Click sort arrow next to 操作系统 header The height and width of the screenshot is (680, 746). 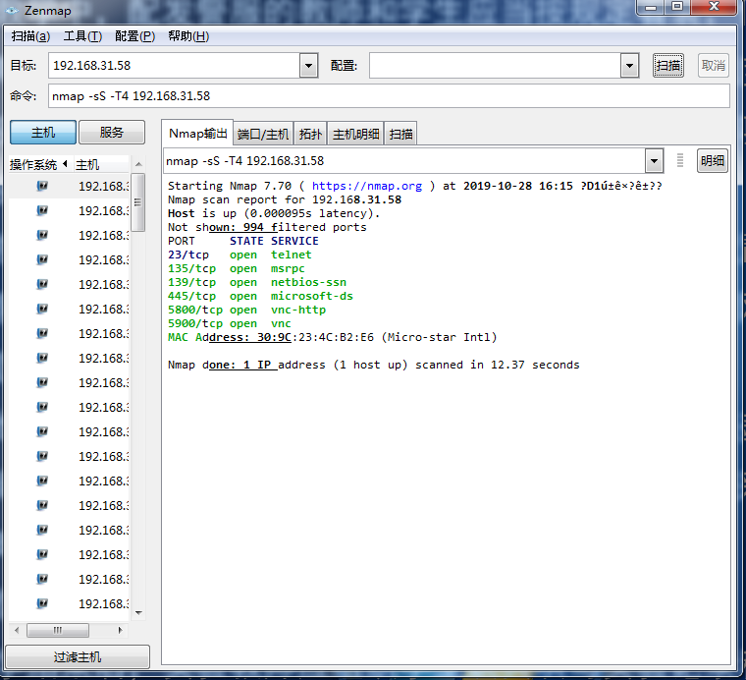click(65, 164)
